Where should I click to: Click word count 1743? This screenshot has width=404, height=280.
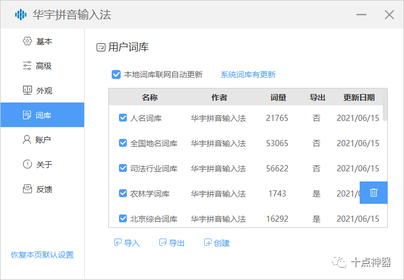point(277,194)
